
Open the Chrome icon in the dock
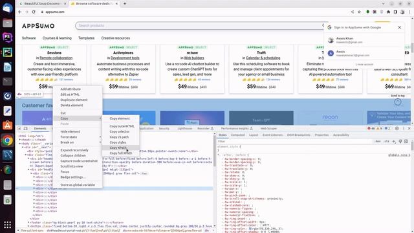[7, 140]
